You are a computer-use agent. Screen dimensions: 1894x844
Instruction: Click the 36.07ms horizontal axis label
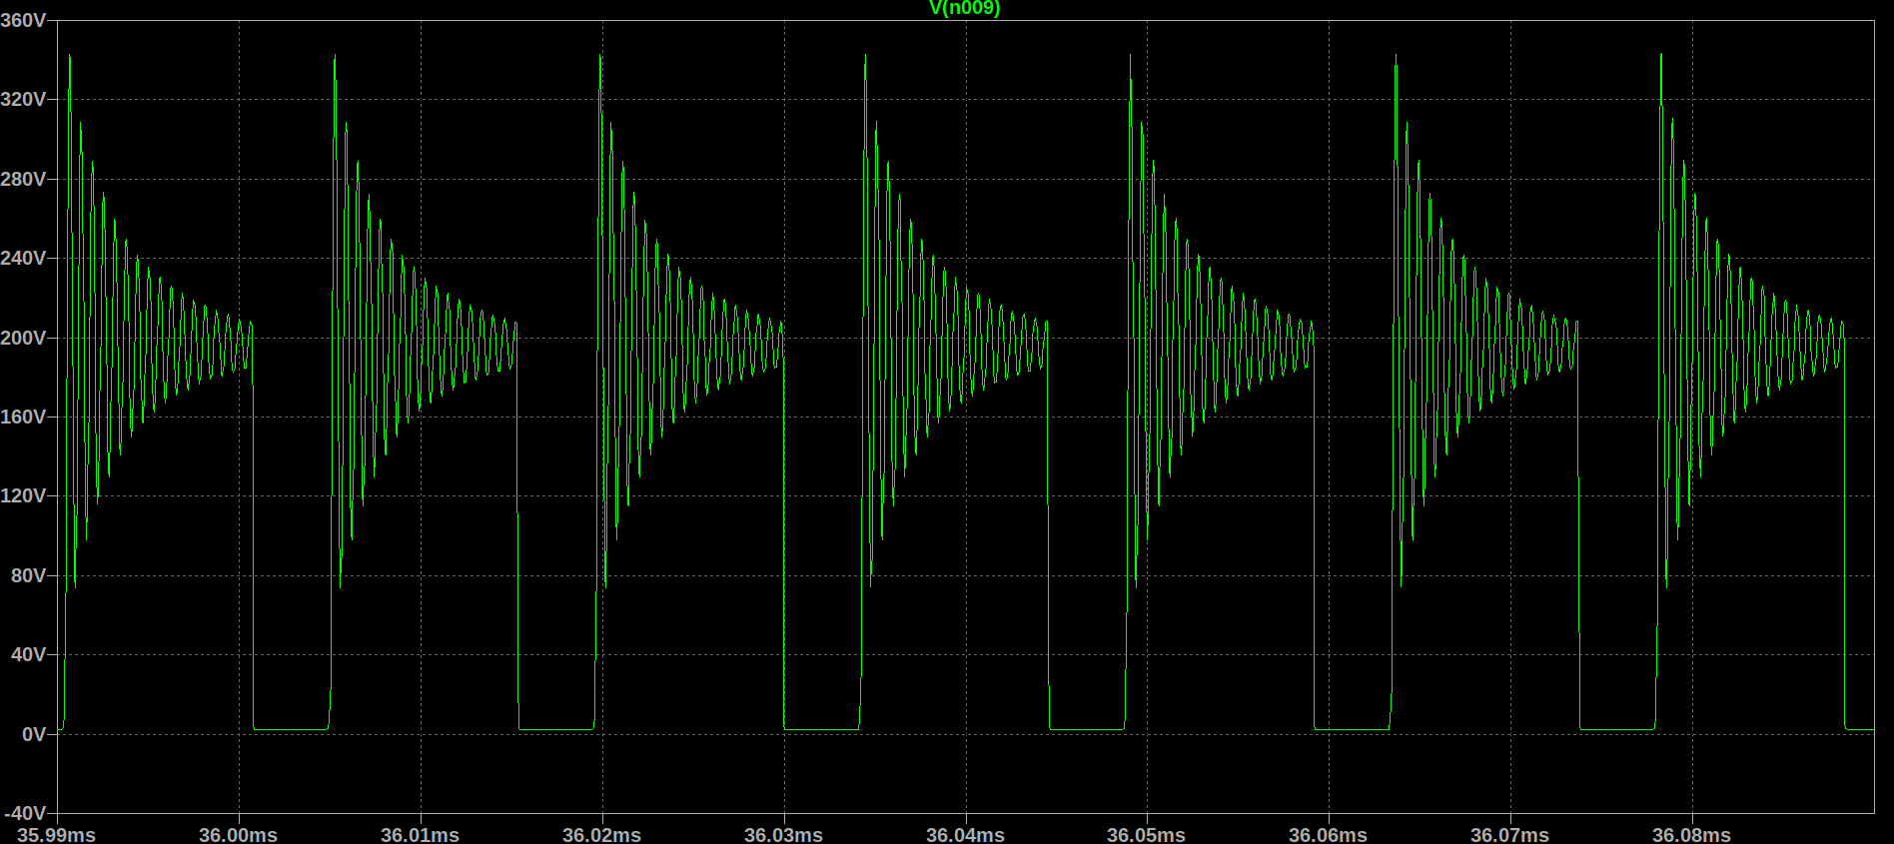click(x=1509, y=834)
